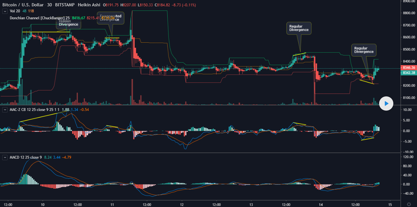Select the Bitcoin / U.S. Dollar symbol title
Image resolution: width=417 pixels, height=207 pixels.
click(x=22, y=5)
